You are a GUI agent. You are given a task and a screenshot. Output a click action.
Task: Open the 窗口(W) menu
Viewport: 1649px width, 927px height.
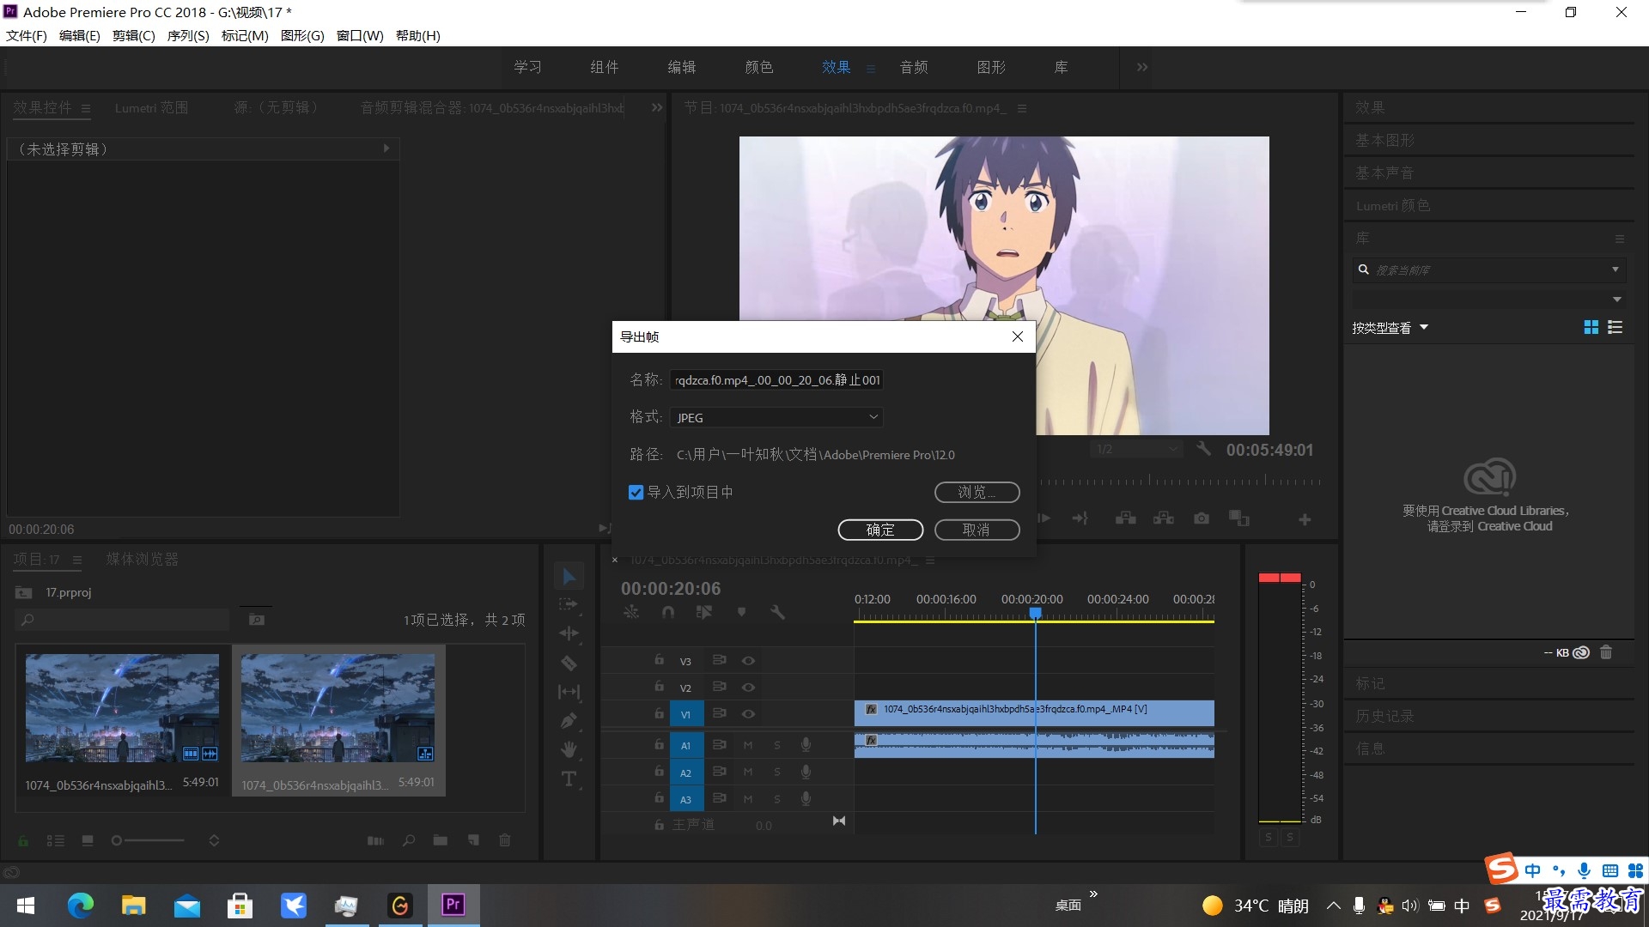[360, 35]
